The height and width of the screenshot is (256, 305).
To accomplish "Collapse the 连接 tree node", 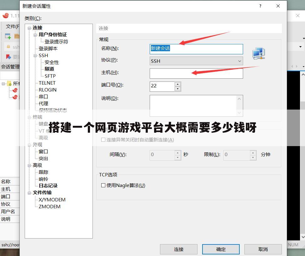I will 29,28.
